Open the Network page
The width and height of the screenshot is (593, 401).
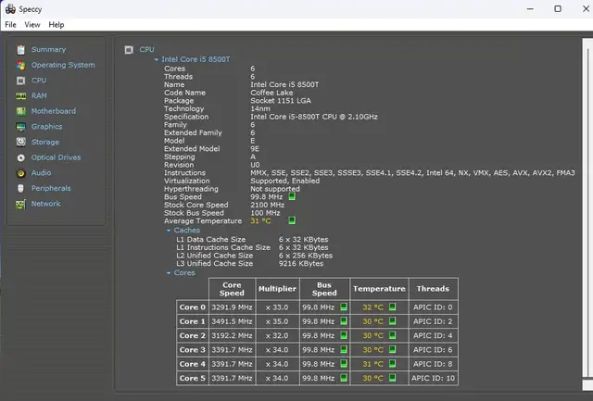coord(45,204)
